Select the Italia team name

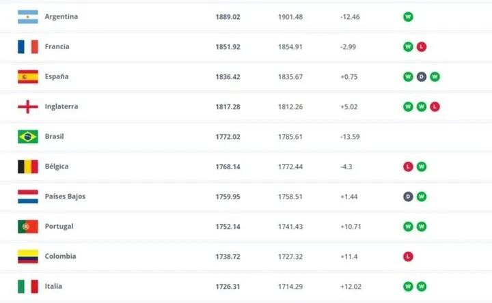pyautogui.click(x=54, y=287)
